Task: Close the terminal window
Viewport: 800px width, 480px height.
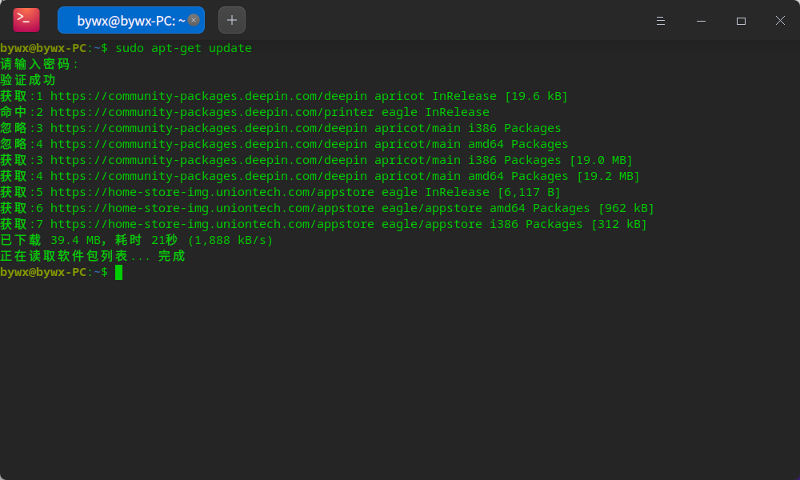Action: click(780, 21)
